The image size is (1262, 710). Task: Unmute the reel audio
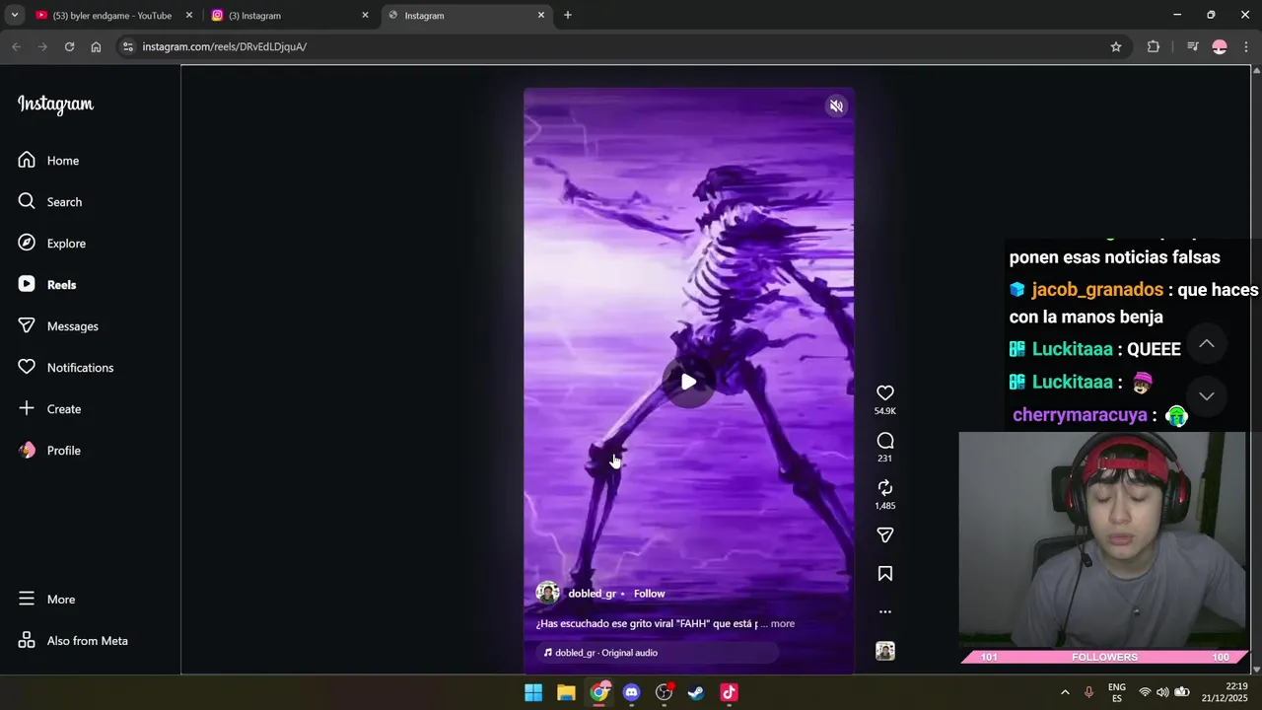pyautogui.click(x=836, y=106)
